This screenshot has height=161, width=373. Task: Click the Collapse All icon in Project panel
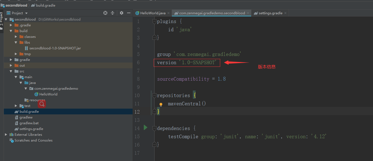113,13
